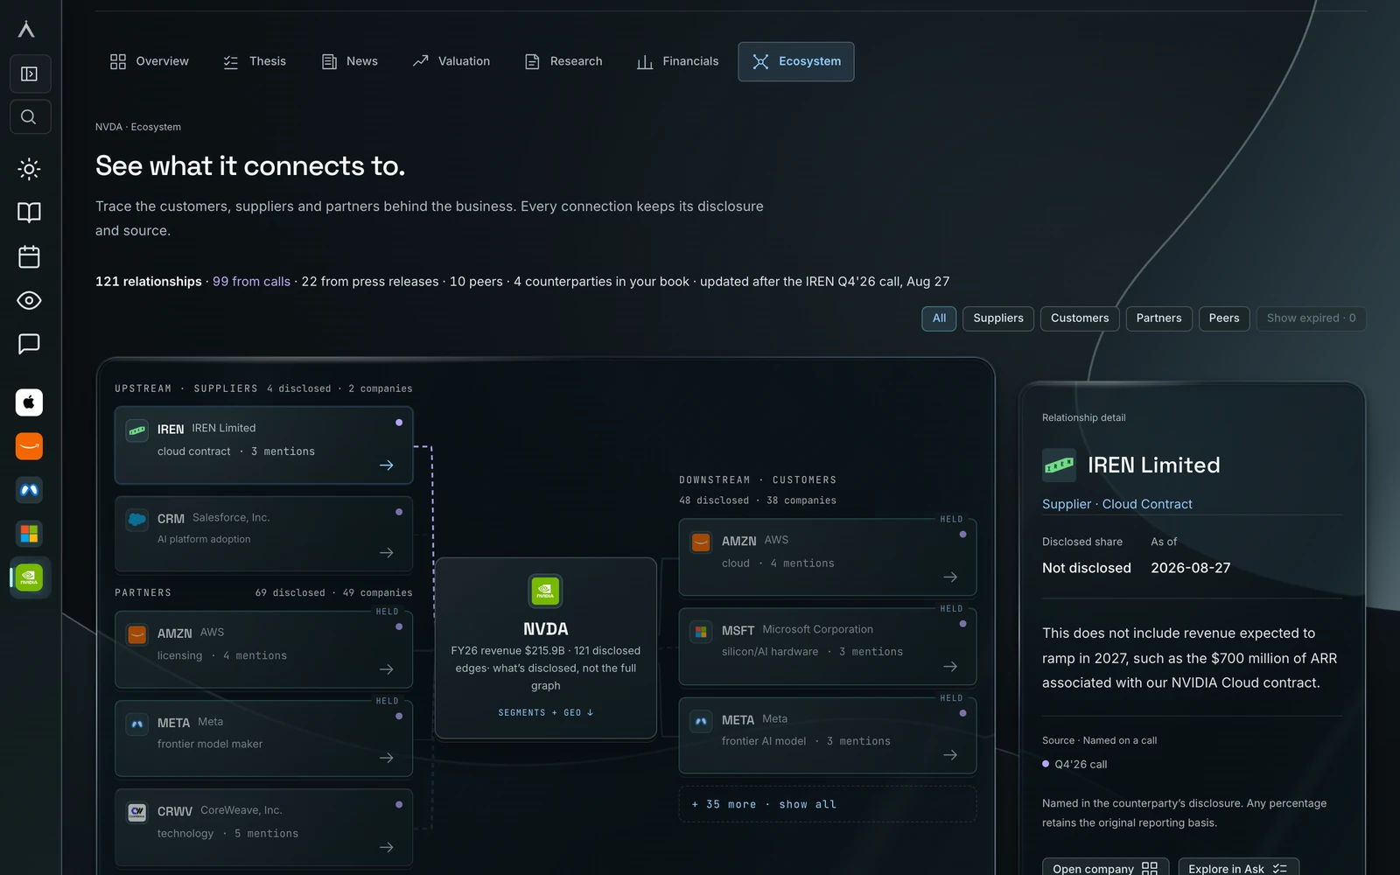Open the calendar icon in sidebar
The width and height of the screenshot is (1400, 875).
[30, 256]
